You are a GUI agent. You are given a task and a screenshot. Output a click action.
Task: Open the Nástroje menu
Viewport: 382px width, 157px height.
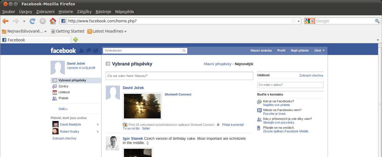103,12
